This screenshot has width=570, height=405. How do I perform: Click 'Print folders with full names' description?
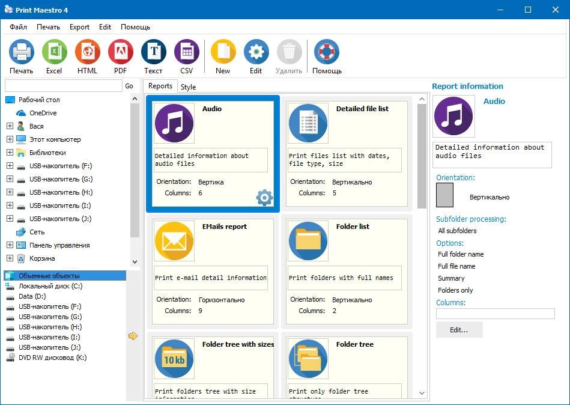pyautogui.click(x=341, y=278)
